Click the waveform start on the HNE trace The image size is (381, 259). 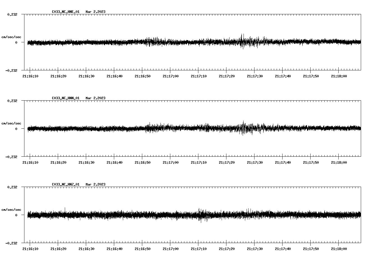(x=27, y=43)
